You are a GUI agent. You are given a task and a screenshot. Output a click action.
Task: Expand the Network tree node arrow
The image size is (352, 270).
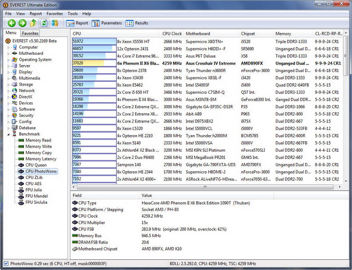click(8, 91)
